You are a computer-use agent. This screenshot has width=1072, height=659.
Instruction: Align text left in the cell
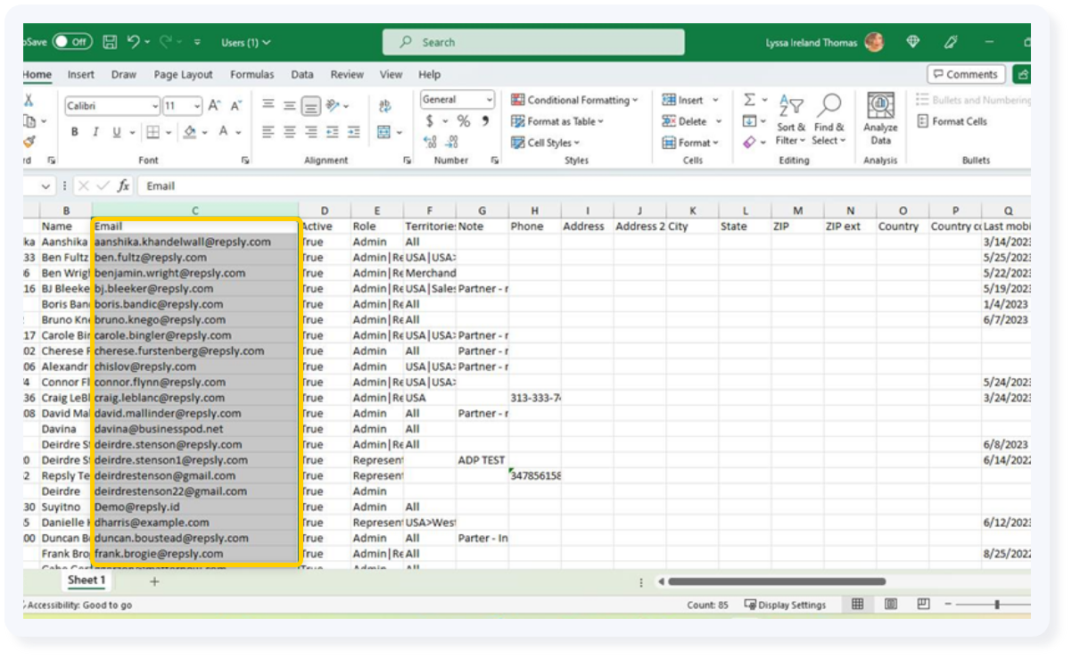[268, 132]
